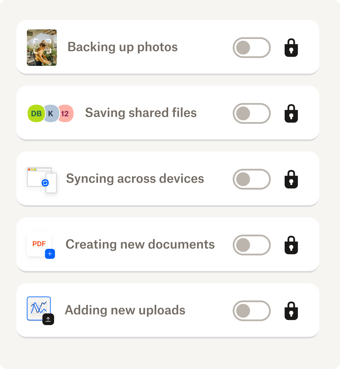Select the Saving shared files label

coord(141,113)
